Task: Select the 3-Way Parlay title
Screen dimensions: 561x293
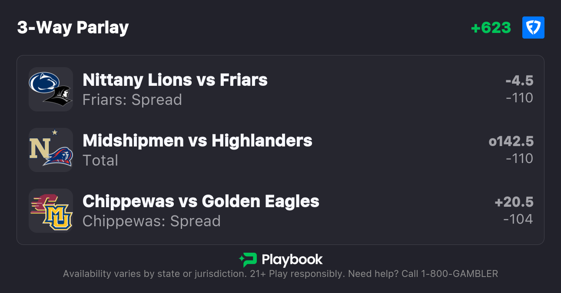Action: coord(73,28)
